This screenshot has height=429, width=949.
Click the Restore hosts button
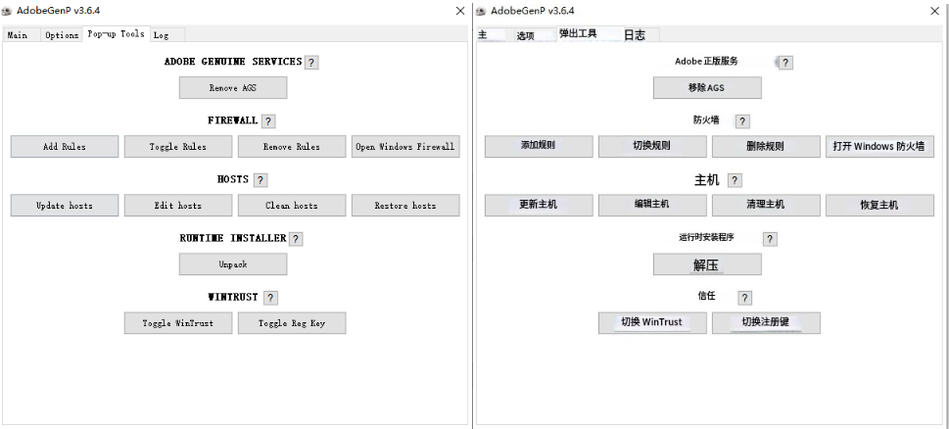(x=405, y=205)
